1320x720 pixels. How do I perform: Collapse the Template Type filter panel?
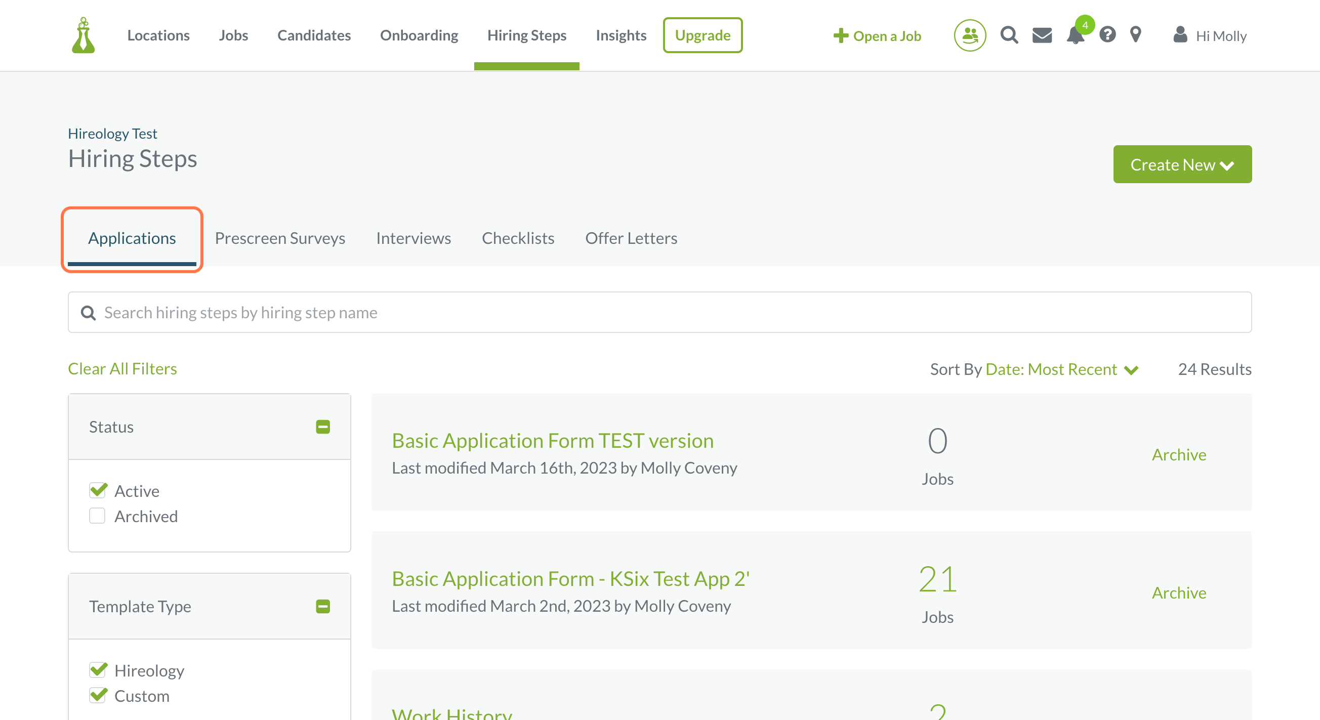323,606
